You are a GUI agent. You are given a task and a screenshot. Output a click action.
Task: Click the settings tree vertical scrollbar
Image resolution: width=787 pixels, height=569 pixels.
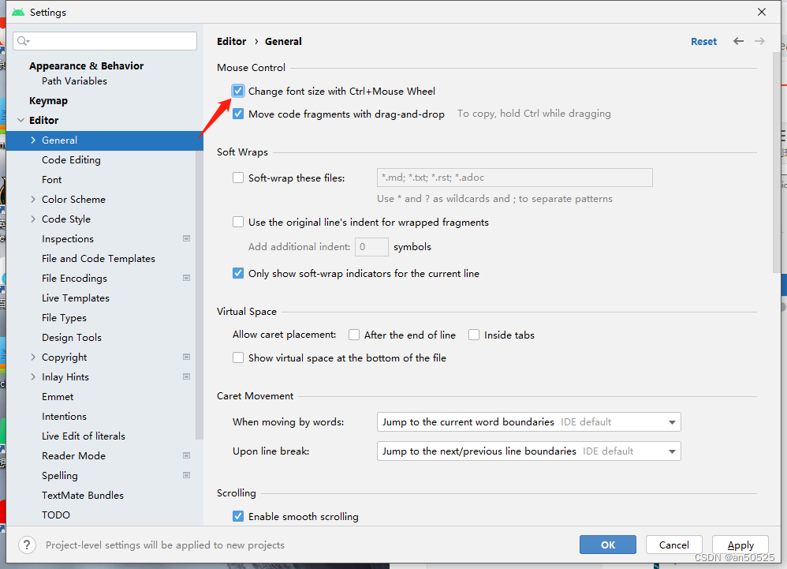(x=200, y=295)
